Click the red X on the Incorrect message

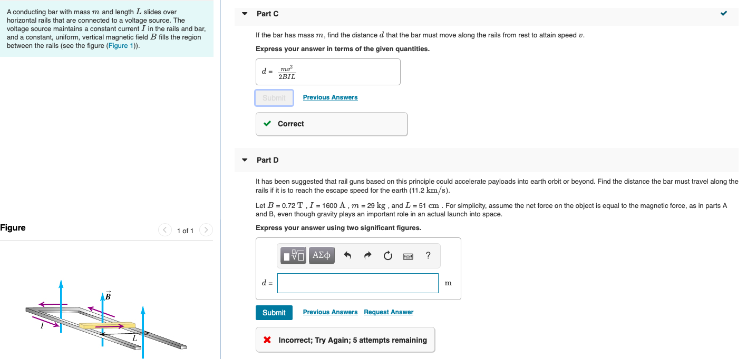pyautogui.click(x=266, y=340)
